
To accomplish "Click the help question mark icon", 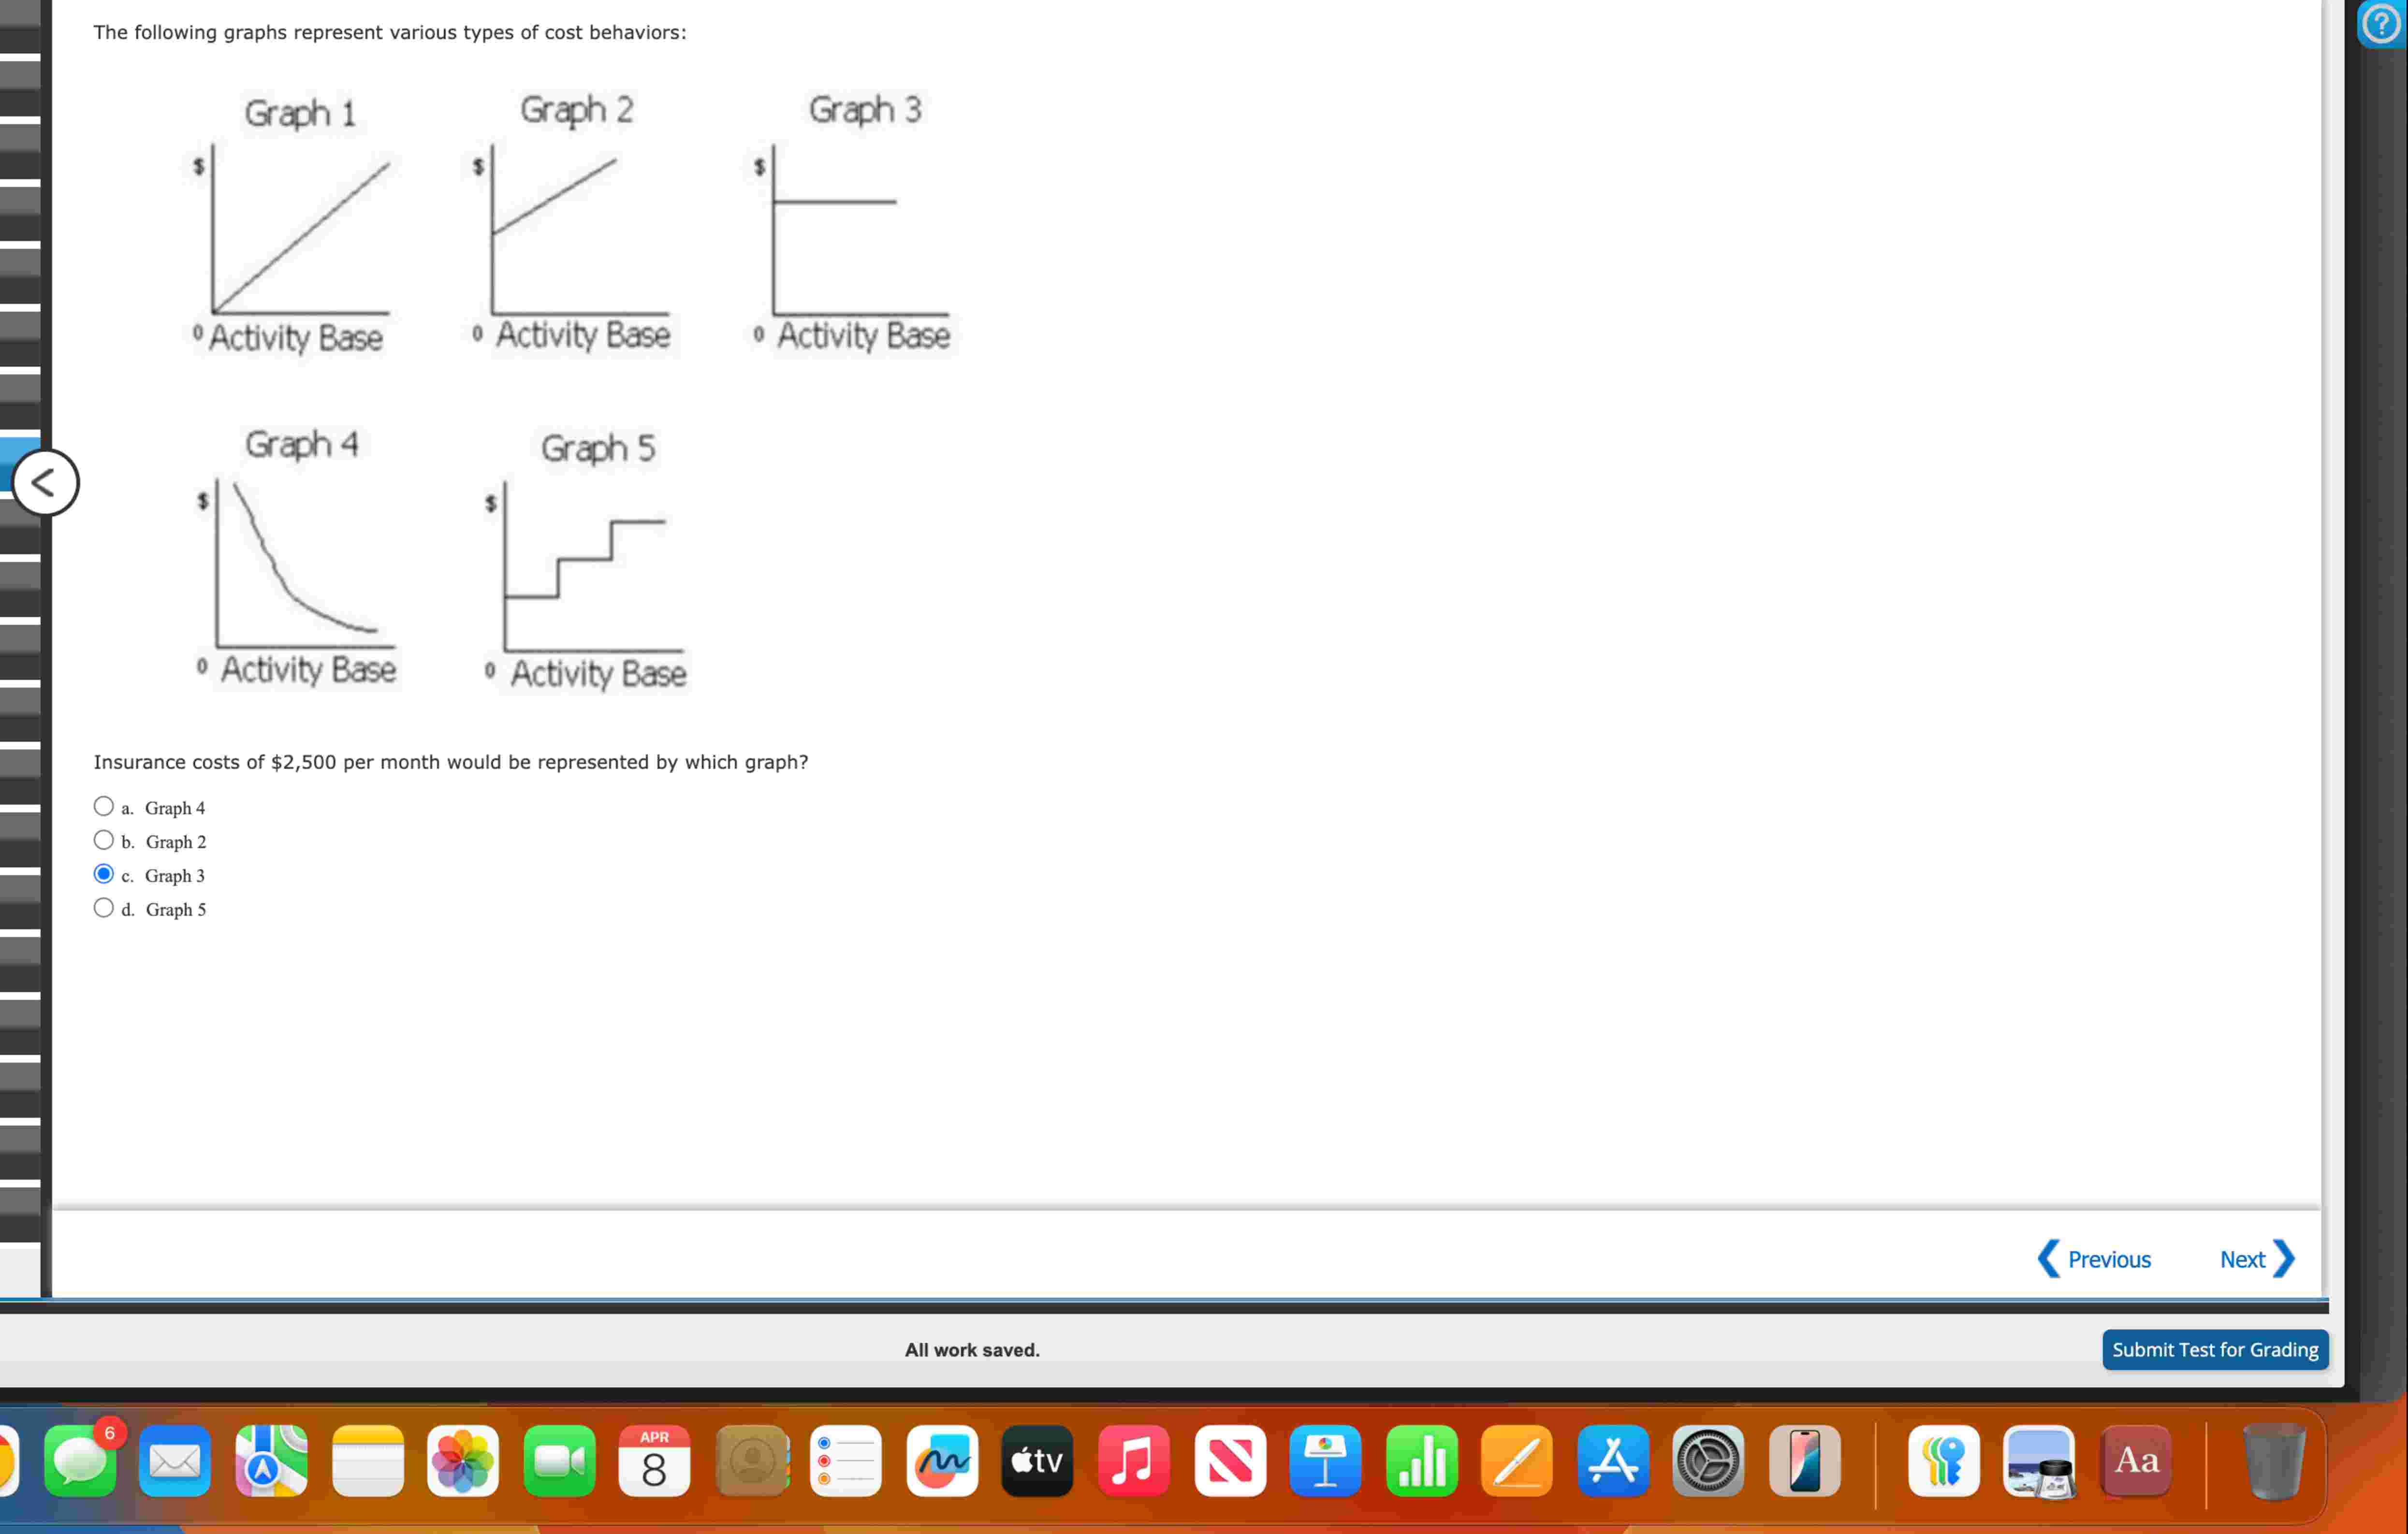I will 2383,23.
